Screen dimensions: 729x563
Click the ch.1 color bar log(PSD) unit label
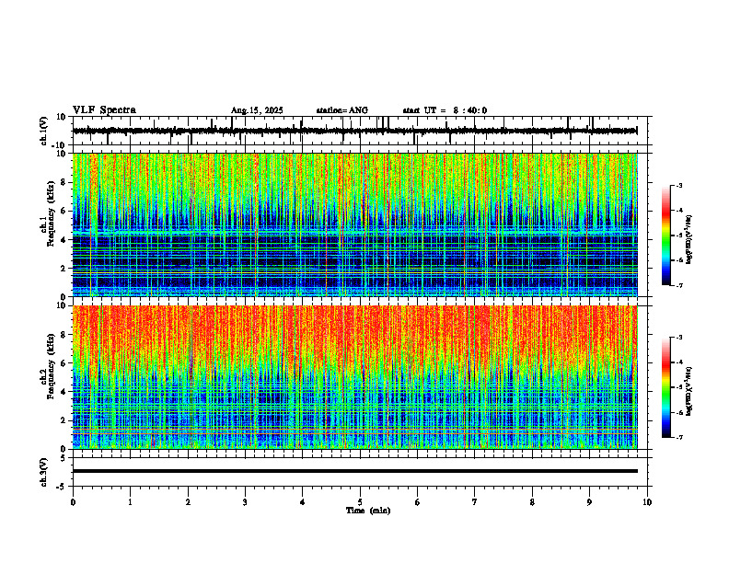[x=688, y=240]
